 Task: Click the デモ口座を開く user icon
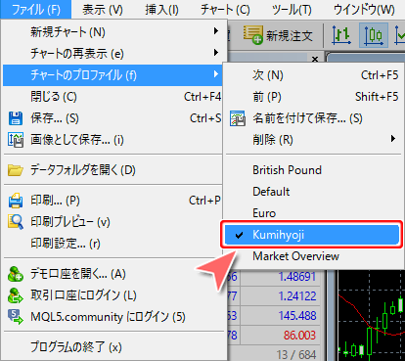pos(16,274)
